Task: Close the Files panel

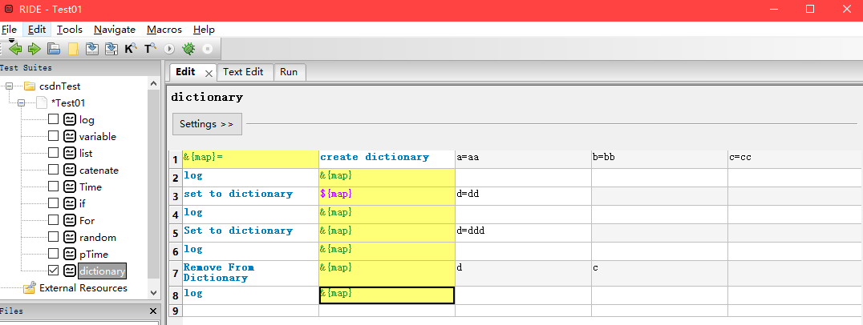Action: 153,311
